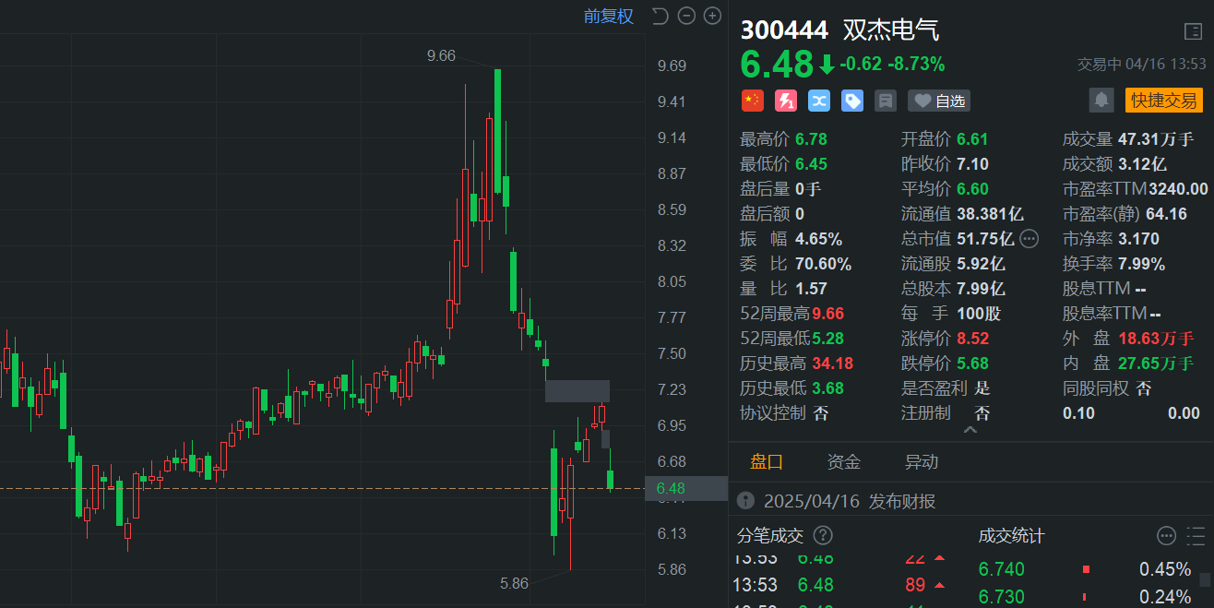Viewport: 1214px width, 608px height.
Task: Click the 最高价 value 6.78
Action: 811,139
